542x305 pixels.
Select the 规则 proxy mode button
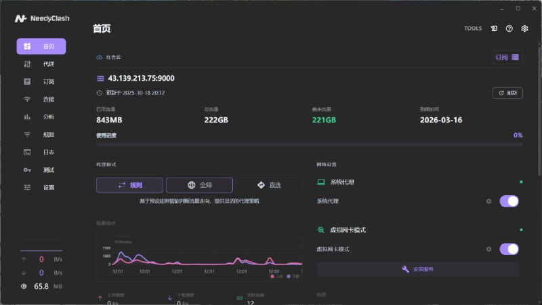tap(129, 185)
